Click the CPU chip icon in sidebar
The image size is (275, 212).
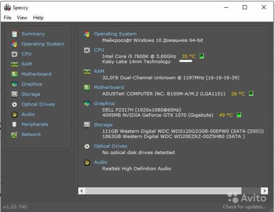click(x=14, y=54)
